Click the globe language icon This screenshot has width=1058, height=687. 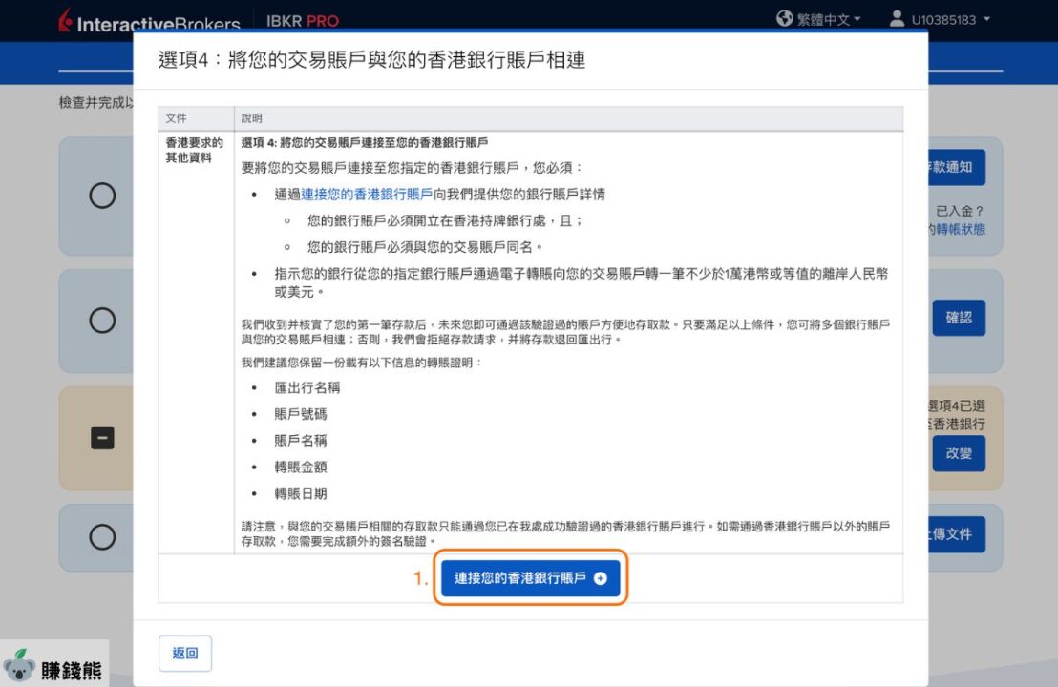(784, 18)
